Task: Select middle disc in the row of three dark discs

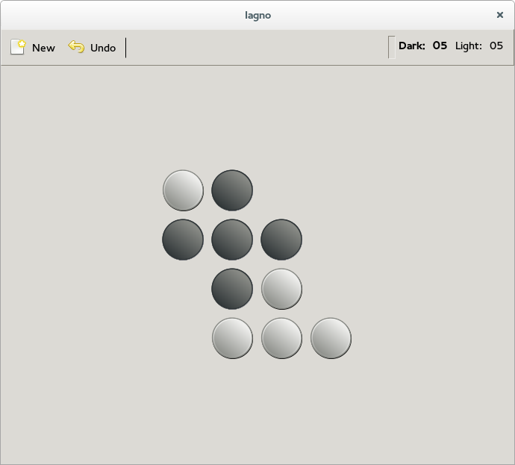Action: tap(232, 240)
